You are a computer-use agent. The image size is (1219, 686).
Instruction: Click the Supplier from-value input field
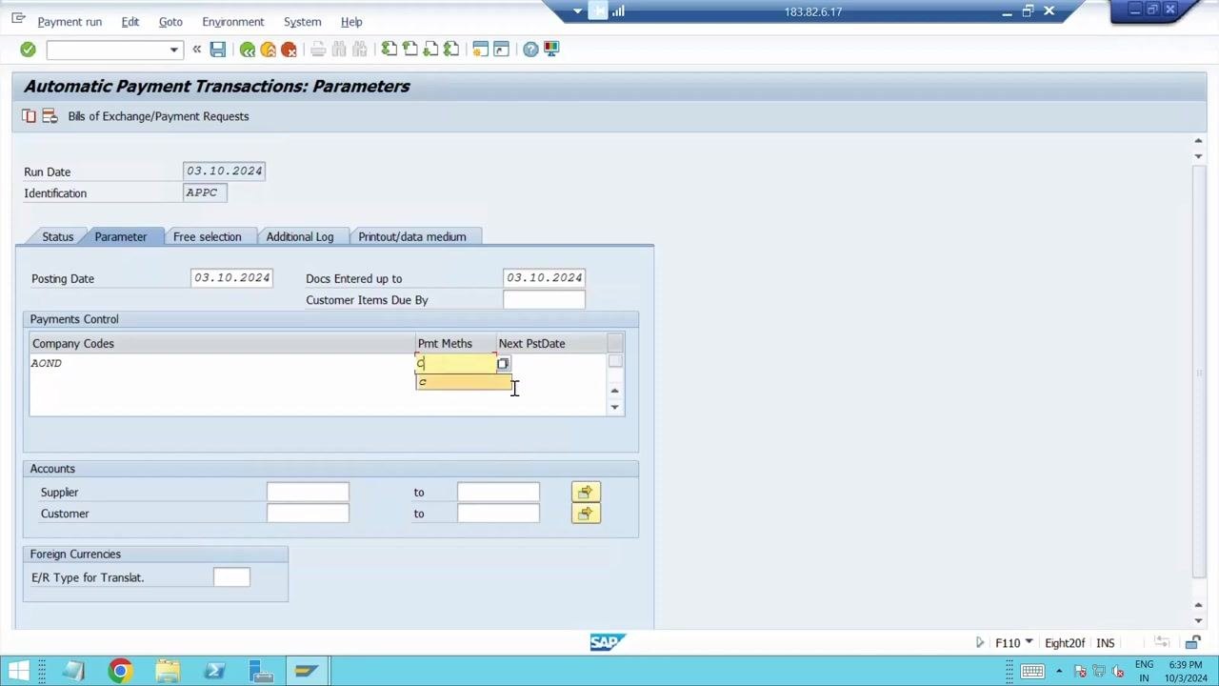click(308, 492)
